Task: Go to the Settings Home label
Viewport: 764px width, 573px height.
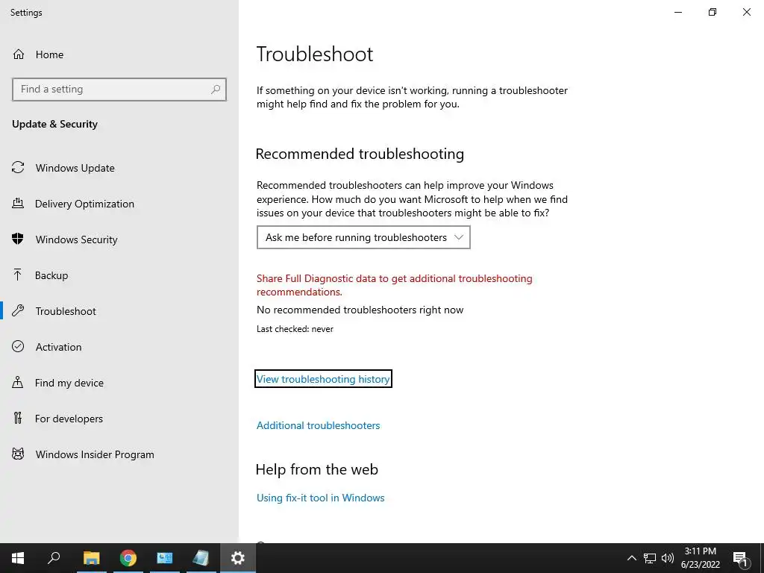Action: pyautogui.click(x=49, y=54)
